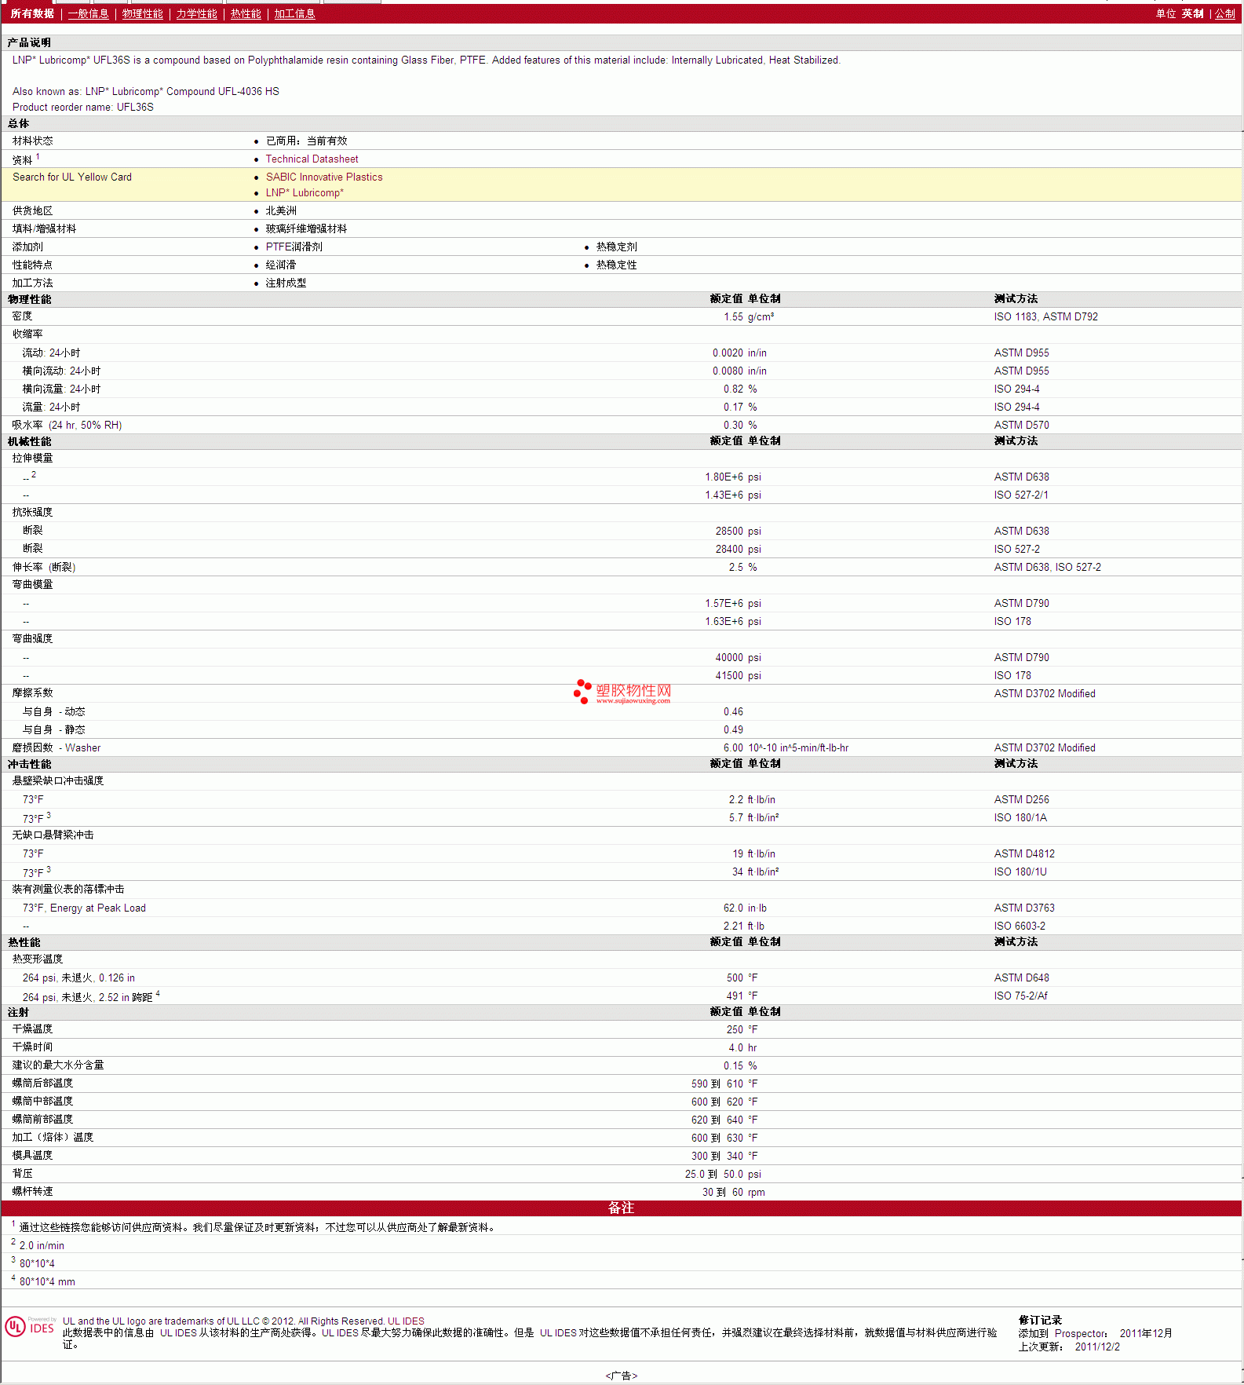This screenshot has height=1385, width=1244.
Task: Select the 螺筒后部温度 row label
Action: tap(43, 1084)
